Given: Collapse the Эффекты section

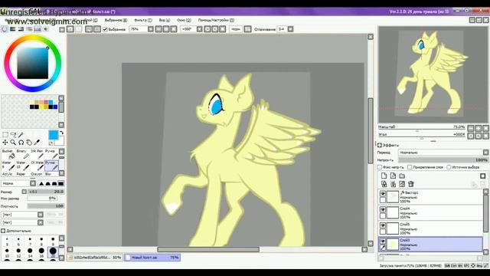Looking at the screenshot, I should tap(380, 145).
